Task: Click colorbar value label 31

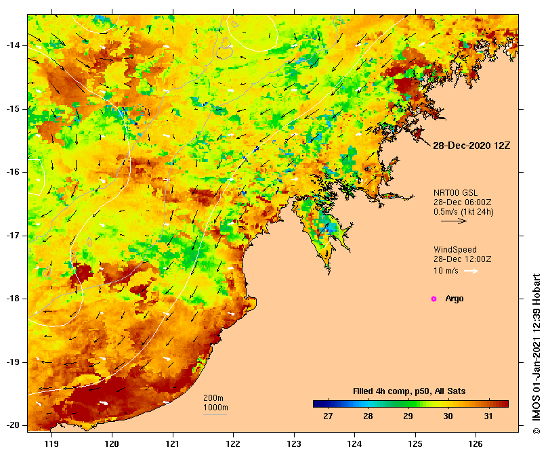Action: (x=488, y=416)
